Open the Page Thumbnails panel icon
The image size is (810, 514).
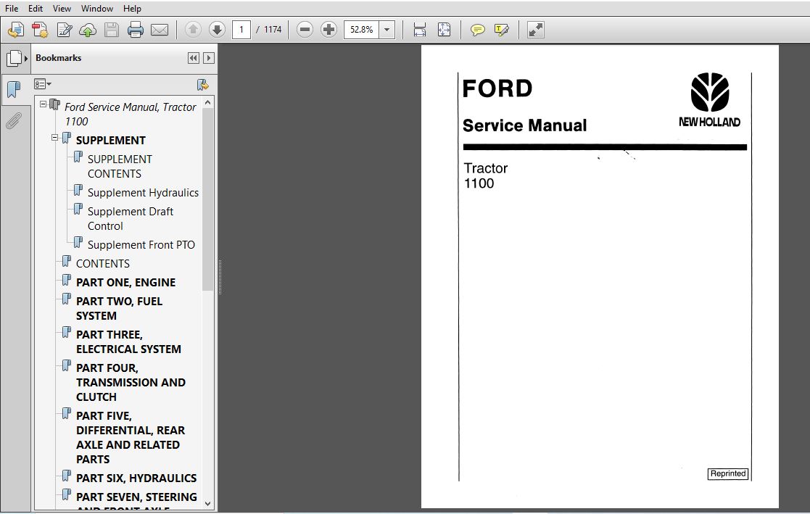pyautogui.click(x=15, y=58)
